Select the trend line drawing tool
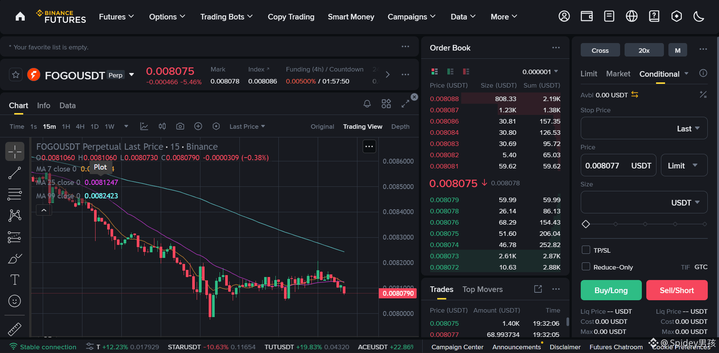This screenshot has width=719, height=353. pyautogui.click(x=15, y=173)
